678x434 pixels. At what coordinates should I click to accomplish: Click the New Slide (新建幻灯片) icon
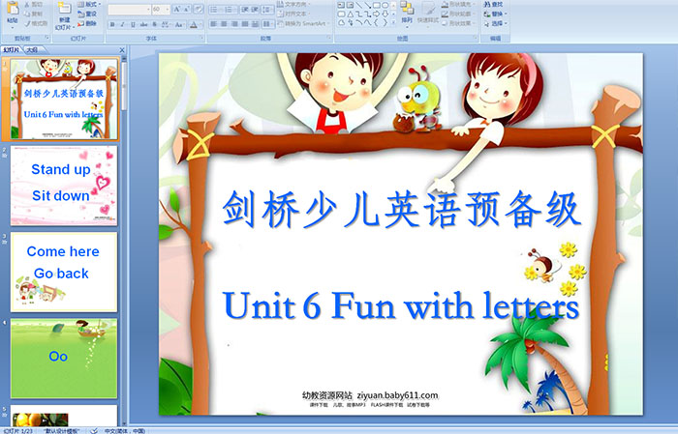click(65, 9)
